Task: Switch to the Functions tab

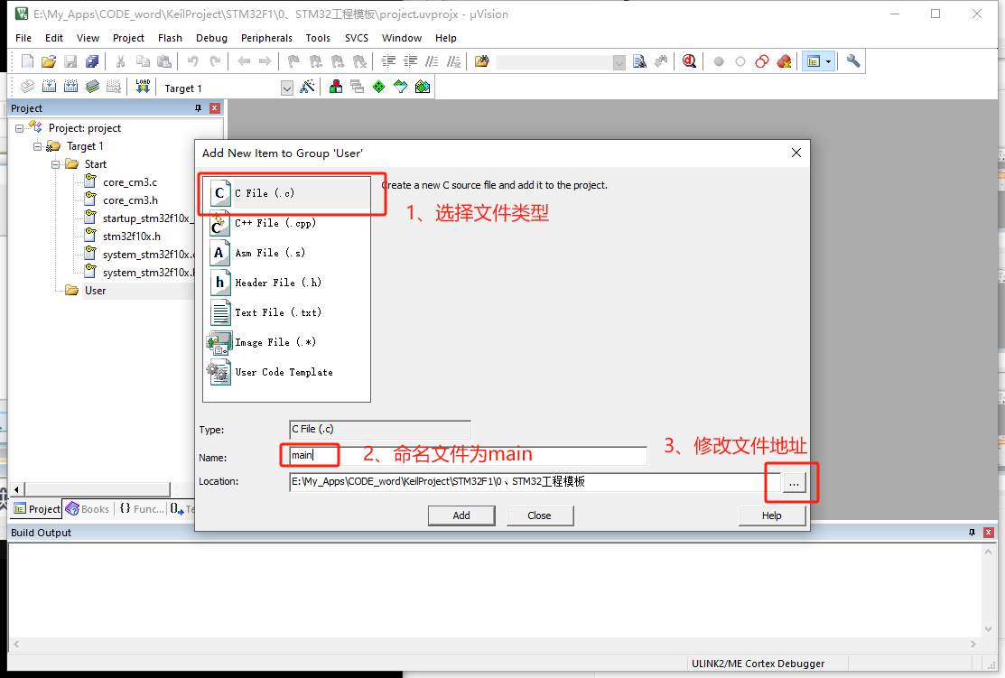Action: coord(142,509)
